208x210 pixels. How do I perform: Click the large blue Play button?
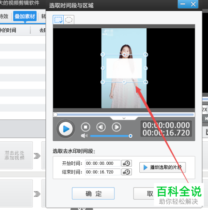(x=66, y=129)
